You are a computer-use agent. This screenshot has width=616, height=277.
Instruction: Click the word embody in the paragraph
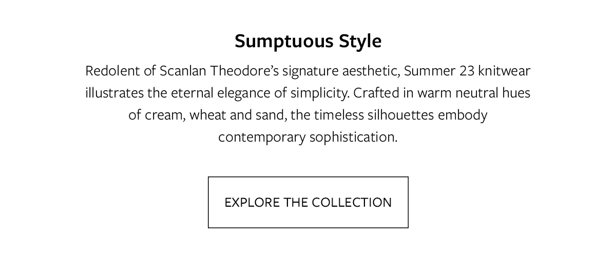(x=463, y=115)
